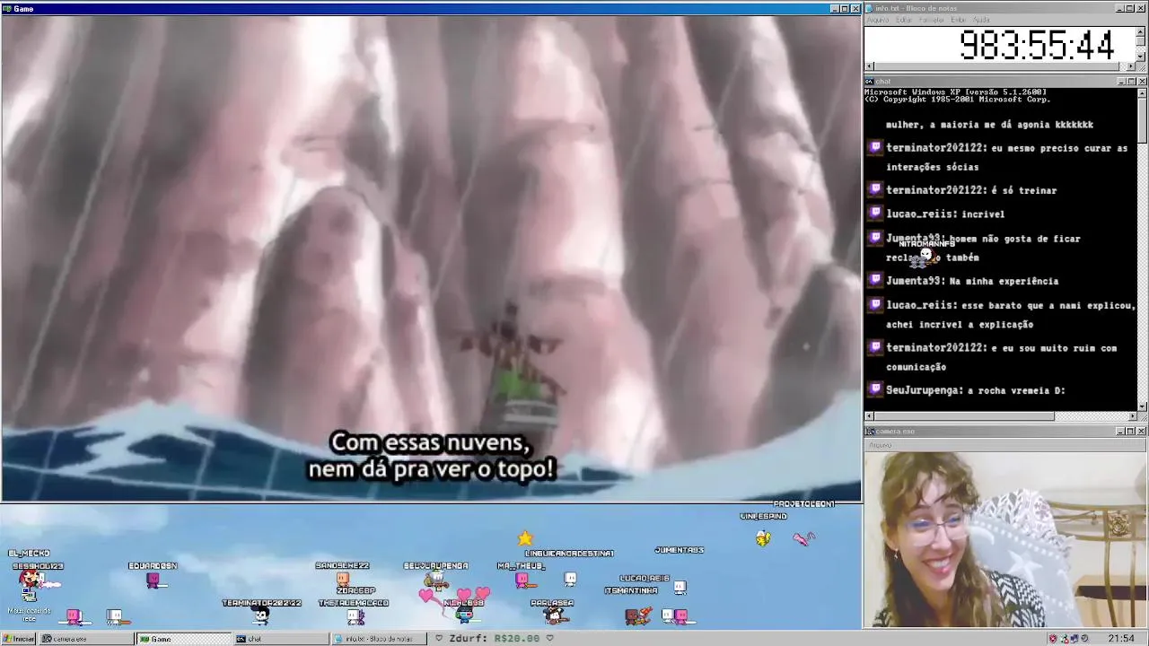The image size is (1149, 646).
Task: Click the LUCAO_REIIS white avatar
Action: [x=680, y=588]
